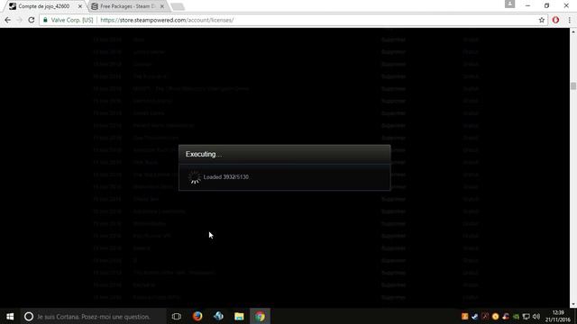
Task: Click the Valve Corp. [US] certificate label
Action: tap(72, 20)
